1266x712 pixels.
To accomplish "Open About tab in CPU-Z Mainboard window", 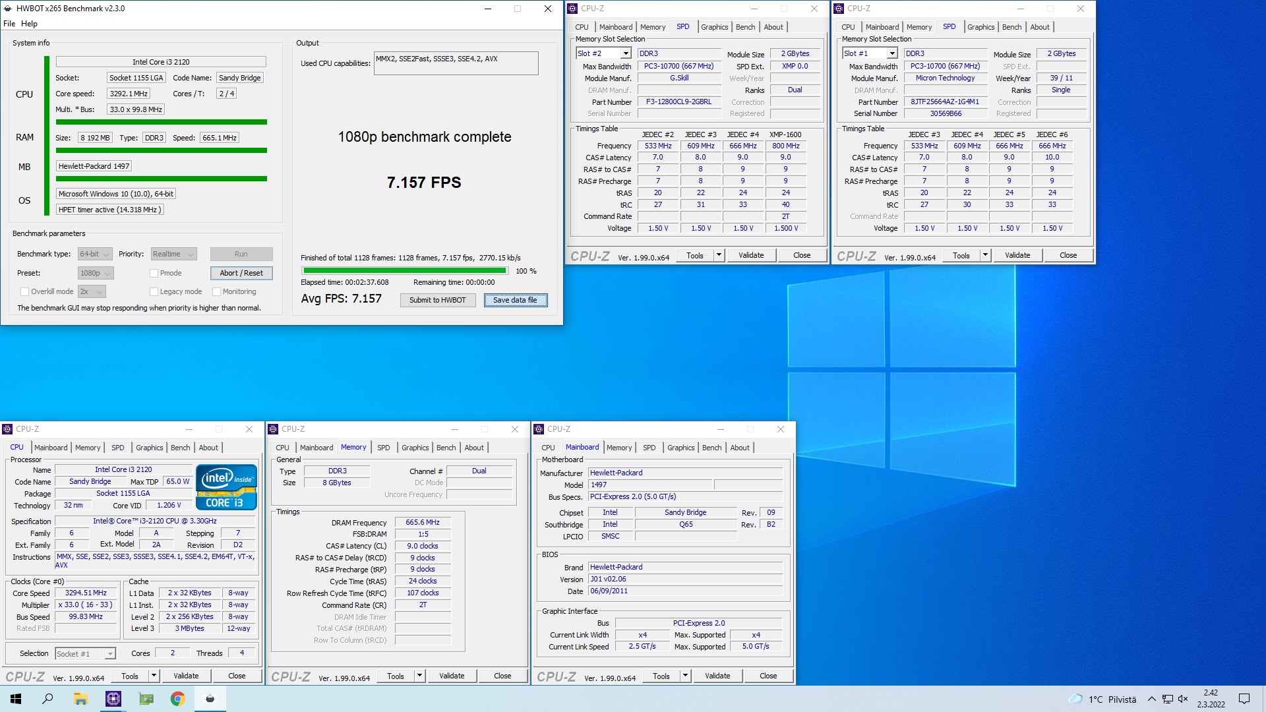I will point(740,448).
